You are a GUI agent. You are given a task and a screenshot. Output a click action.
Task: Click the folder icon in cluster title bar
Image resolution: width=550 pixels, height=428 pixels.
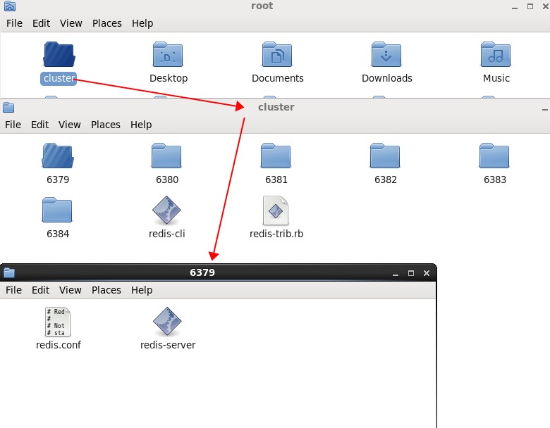click(x=8, y=107)
